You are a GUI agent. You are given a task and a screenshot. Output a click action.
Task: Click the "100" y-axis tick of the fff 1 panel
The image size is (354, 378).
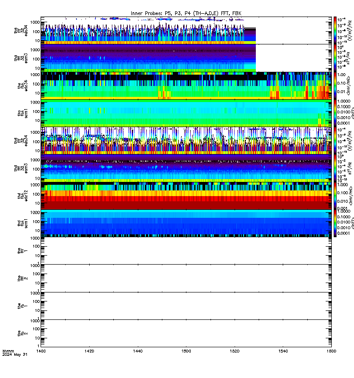click(x=36, y=246)
